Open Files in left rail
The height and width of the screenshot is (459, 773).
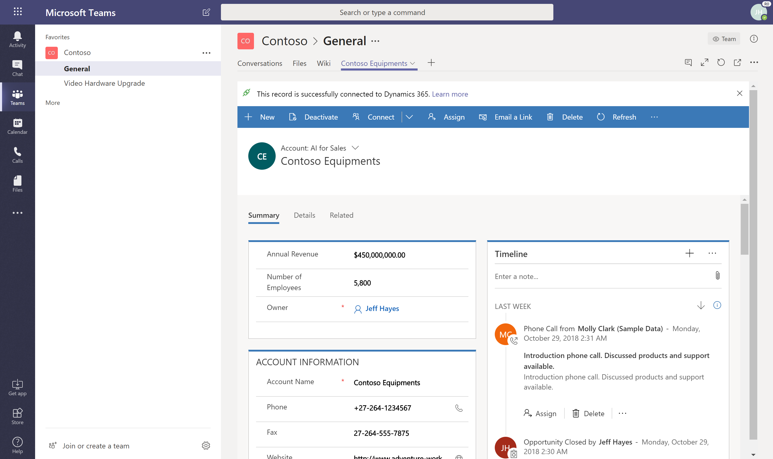17,184
